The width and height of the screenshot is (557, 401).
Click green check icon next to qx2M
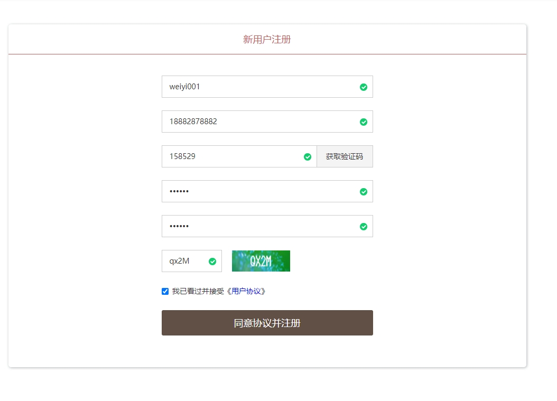click(x=212, y=262)
